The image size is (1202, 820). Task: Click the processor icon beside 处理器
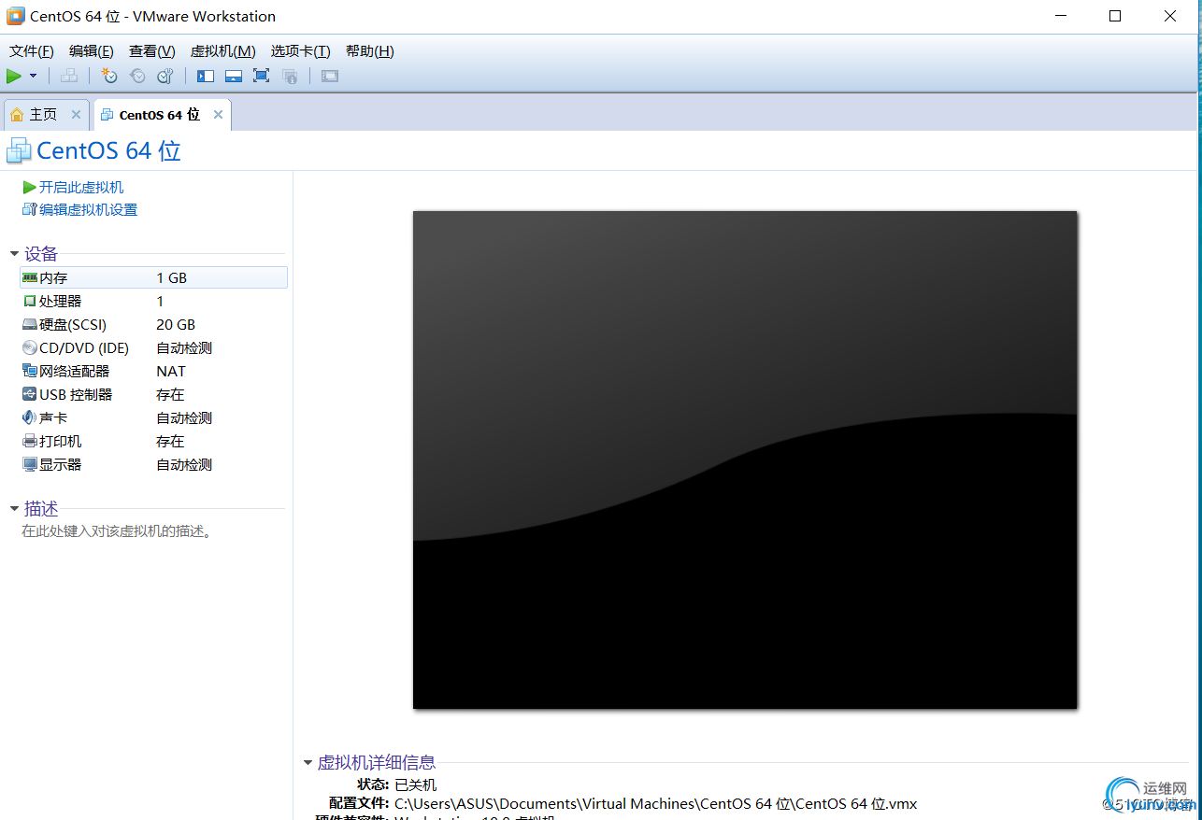pyautogui.click(x=30, y=301)
